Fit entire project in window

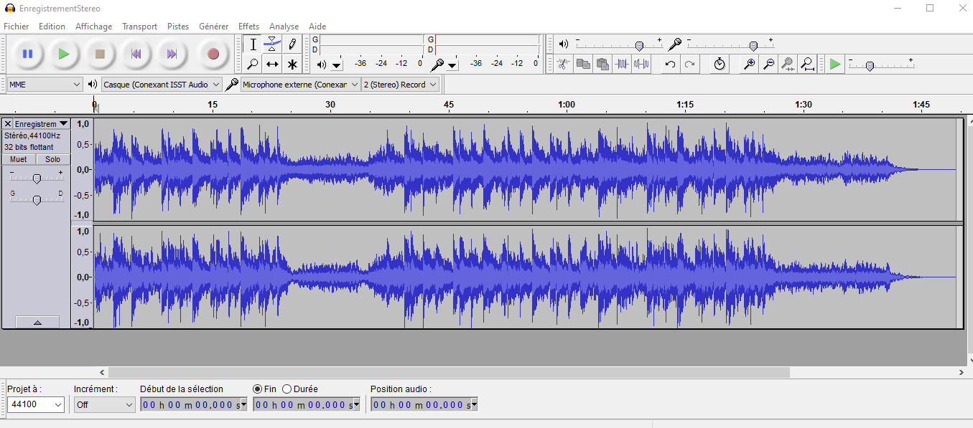coord(807,65)
